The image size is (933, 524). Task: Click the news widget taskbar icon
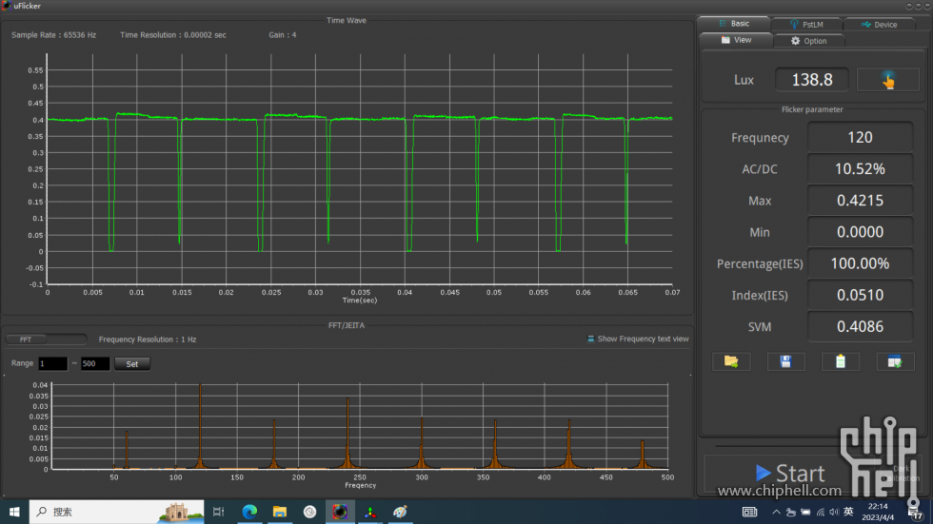click(x=749, y=513)
